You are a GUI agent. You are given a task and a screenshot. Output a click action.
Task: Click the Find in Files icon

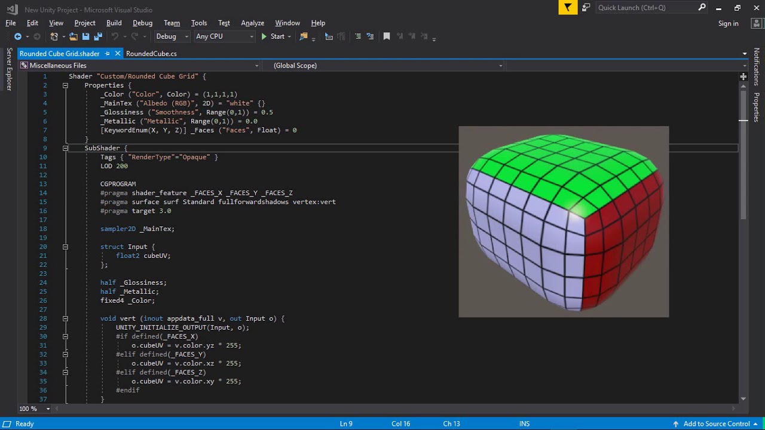click(304, 36)
